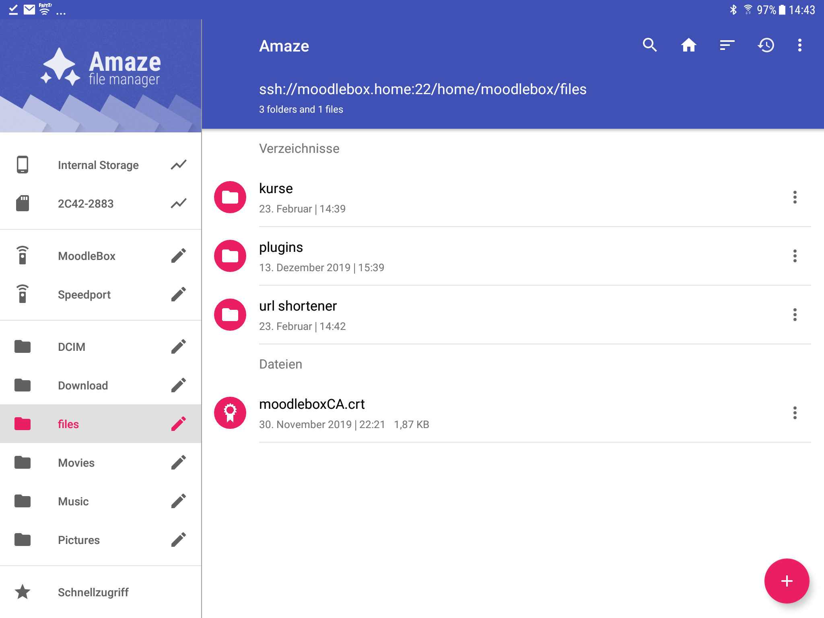Image resolution: width=824 pixels, height=618 pixels.
Task: Click the '3 folders and 1 files' summary
Action: pos(301,109)
